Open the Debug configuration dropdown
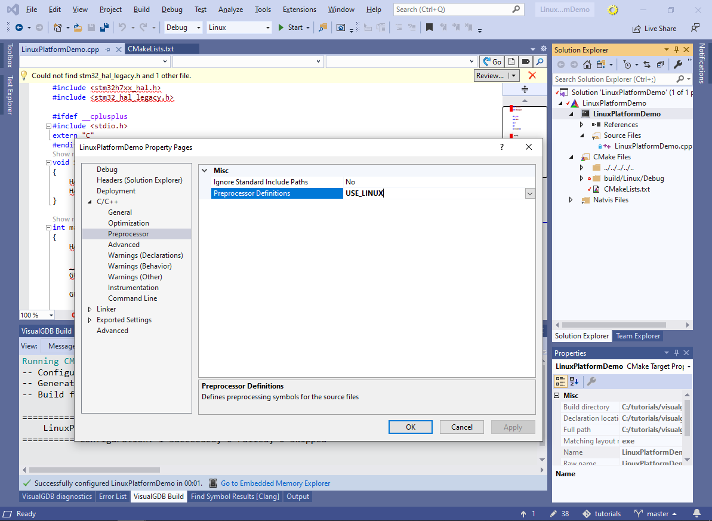 tap(183, 27)
